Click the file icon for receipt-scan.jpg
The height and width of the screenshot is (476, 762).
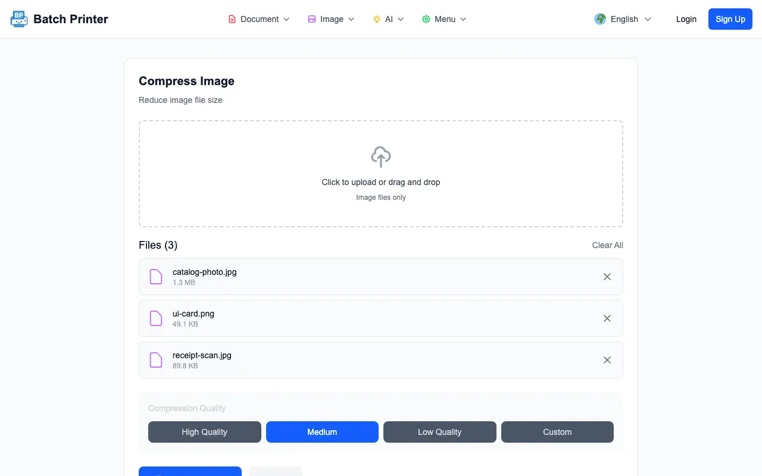click(x=156, y=360)
